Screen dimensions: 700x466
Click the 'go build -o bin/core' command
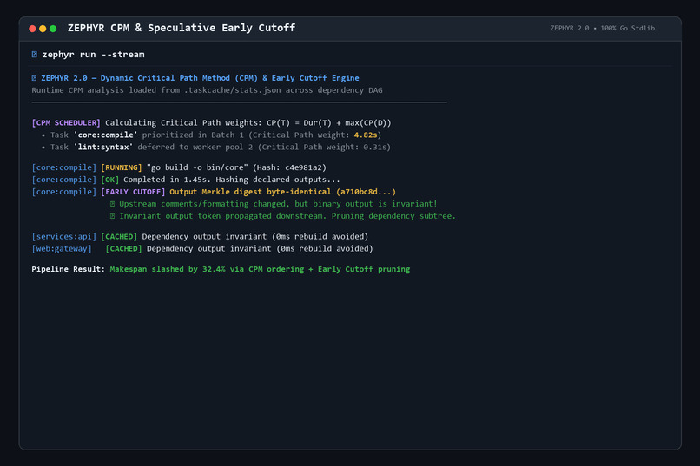tap(197, 167)
